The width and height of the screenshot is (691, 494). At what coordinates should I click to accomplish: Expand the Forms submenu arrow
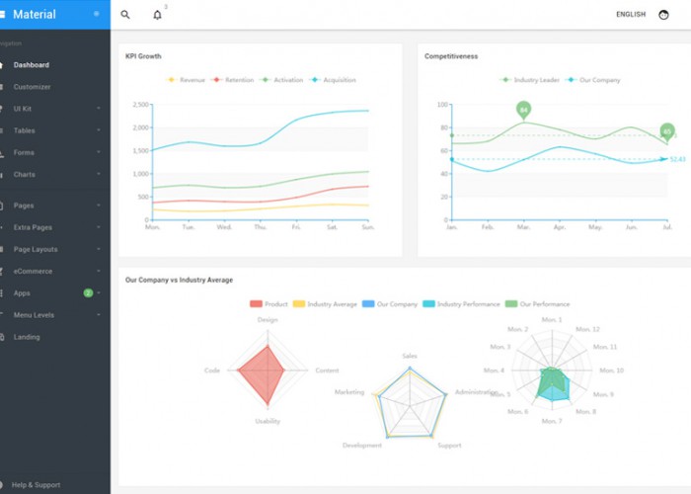click(x=99, y=152)
